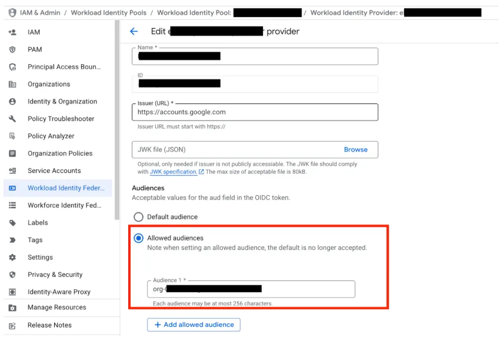Open the JWK specification link
The width and height of the screenshot is (503, 338).
click(x=173, y=172)
